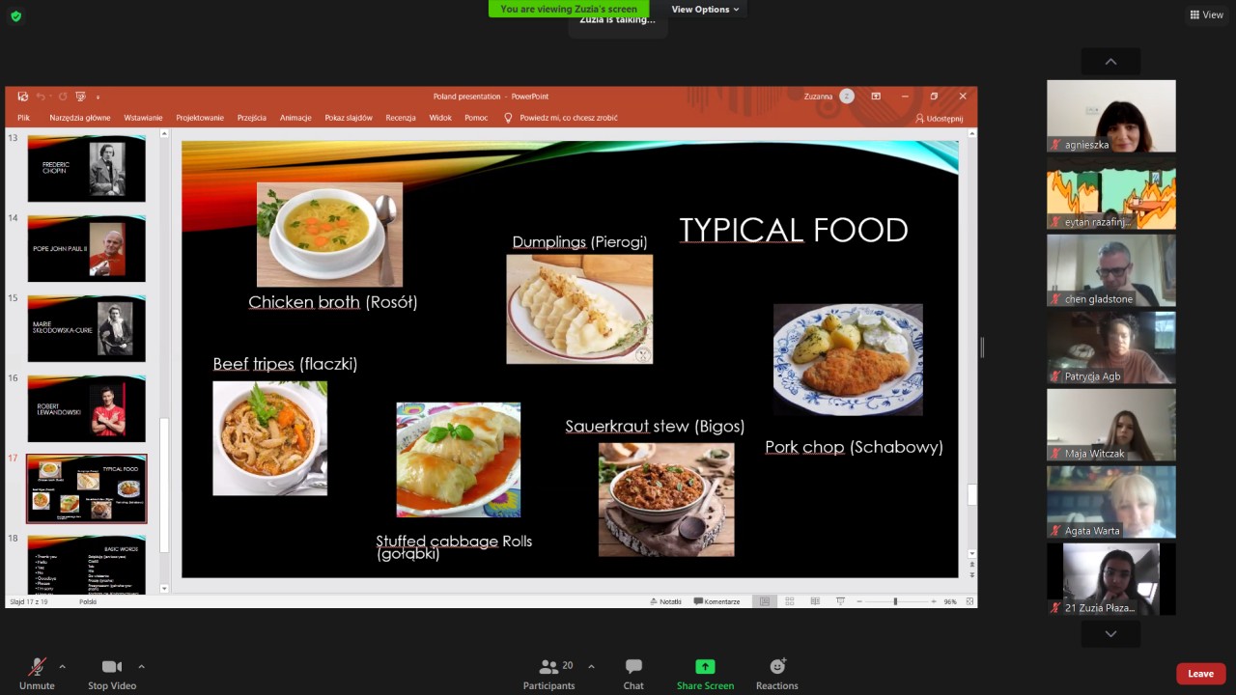Customize quick access toolbar dropdown
The height and width of the screenshot is (695, 1236).
coord(98,97)
